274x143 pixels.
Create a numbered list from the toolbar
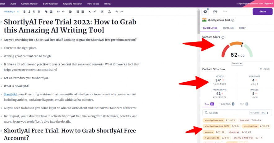tap(77, 11)
